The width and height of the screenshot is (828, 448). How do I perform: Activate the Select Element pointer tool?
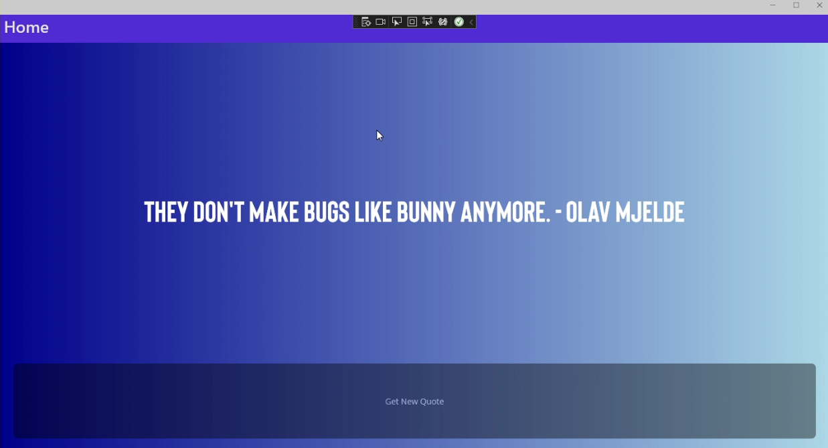pyautogui.click(x=397, y=22)
